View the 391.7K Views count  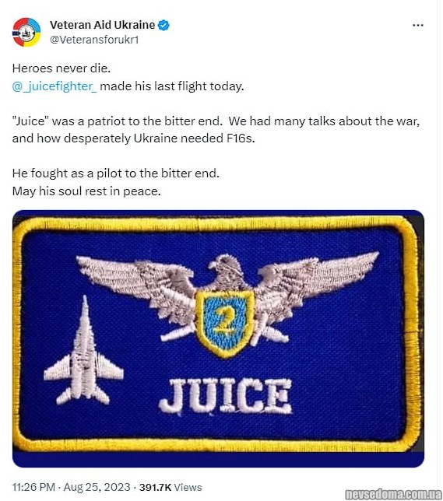point(171,487)
